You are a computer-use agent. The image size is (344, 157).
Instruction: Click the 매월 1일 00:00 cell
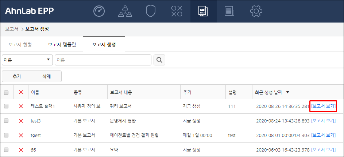[x=197, y=135]
